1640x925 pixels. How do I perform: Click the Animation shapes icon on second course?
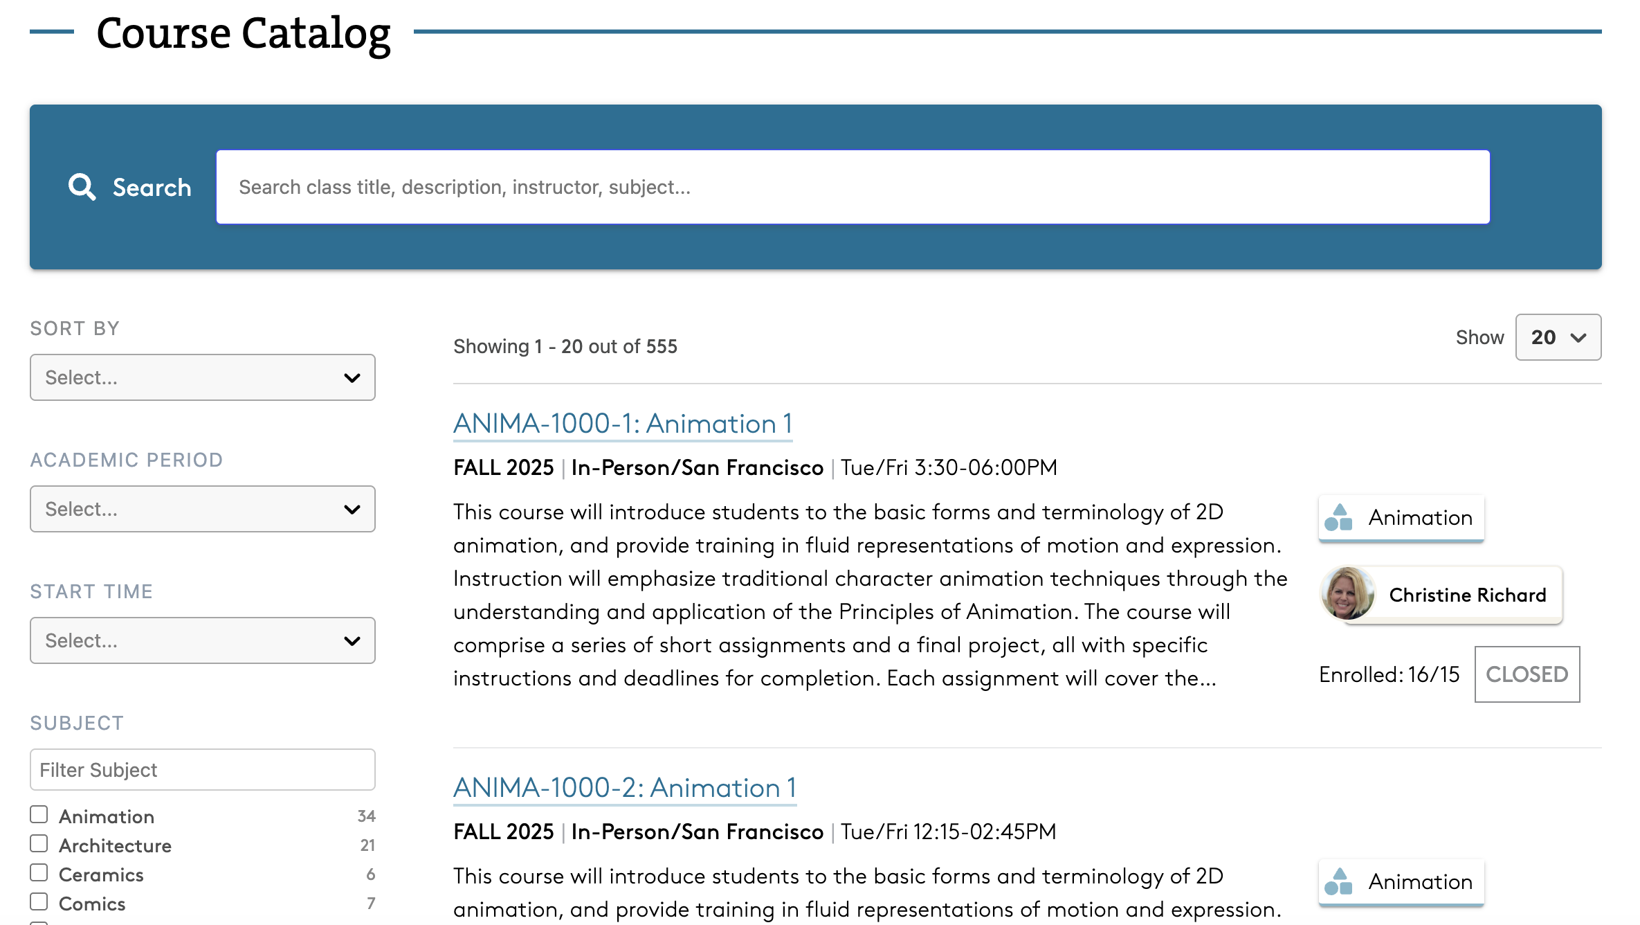pyautogui.click(x=1338, y=882)
